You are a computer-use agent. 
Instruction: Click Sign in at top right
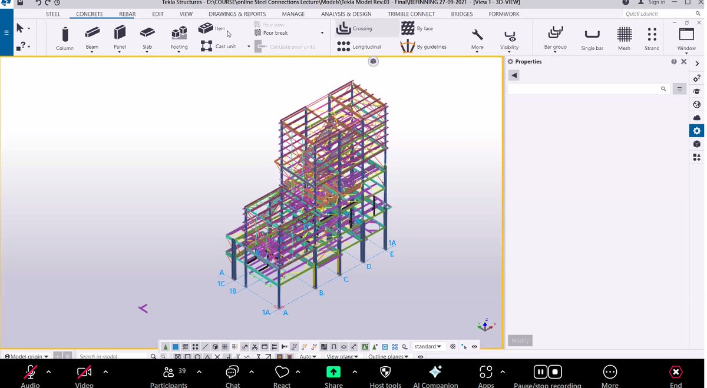coord(652,3)
